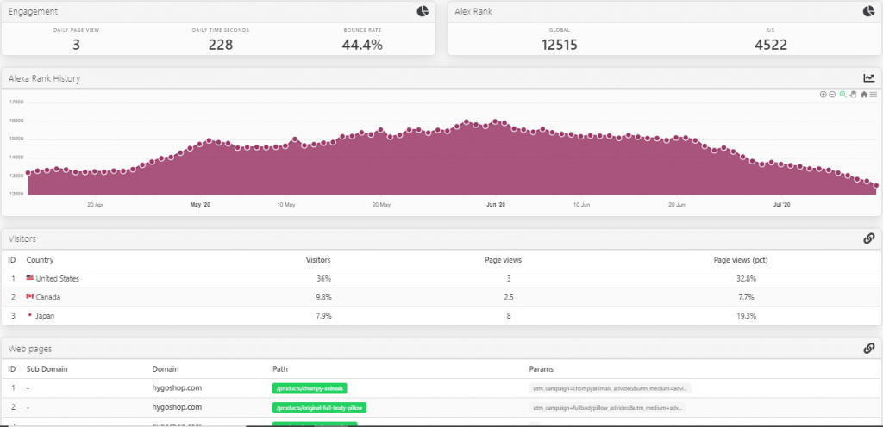The width and height of the screenshot is (883, 427).
Task: Click hygoshop.com in web pages row 2
Action: pyautogui.click(x=177, y=407)
